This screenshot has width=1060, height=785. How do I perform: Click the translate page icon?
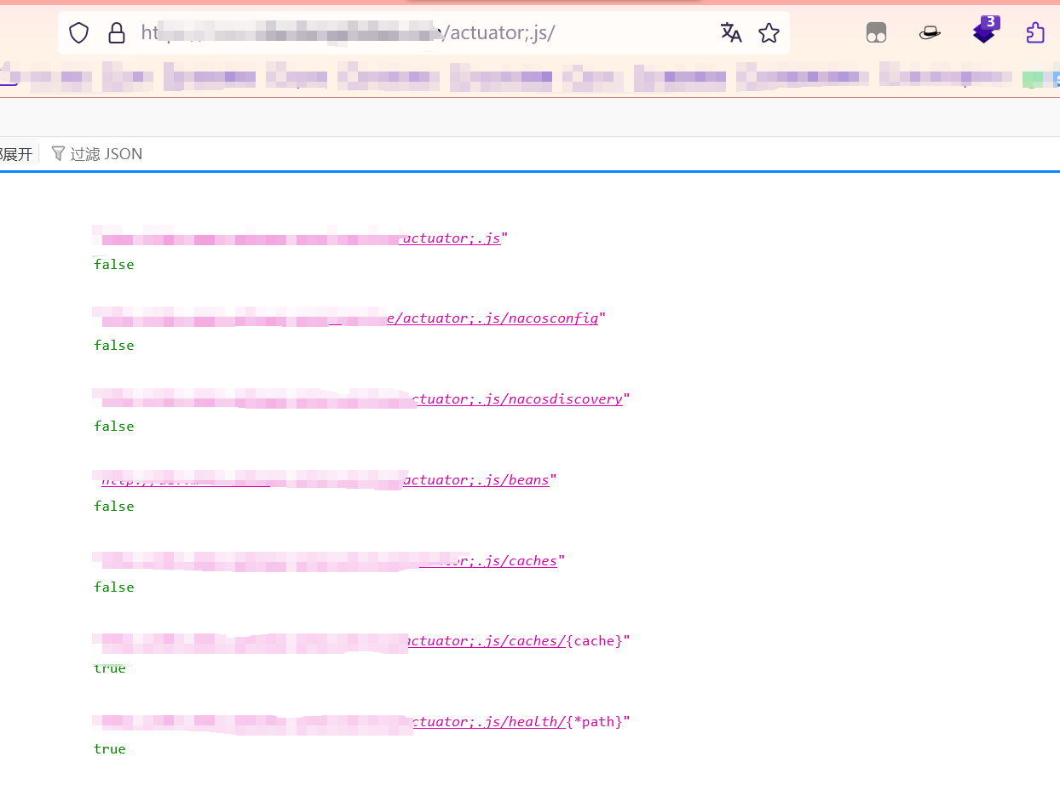[x=731, y=33]
